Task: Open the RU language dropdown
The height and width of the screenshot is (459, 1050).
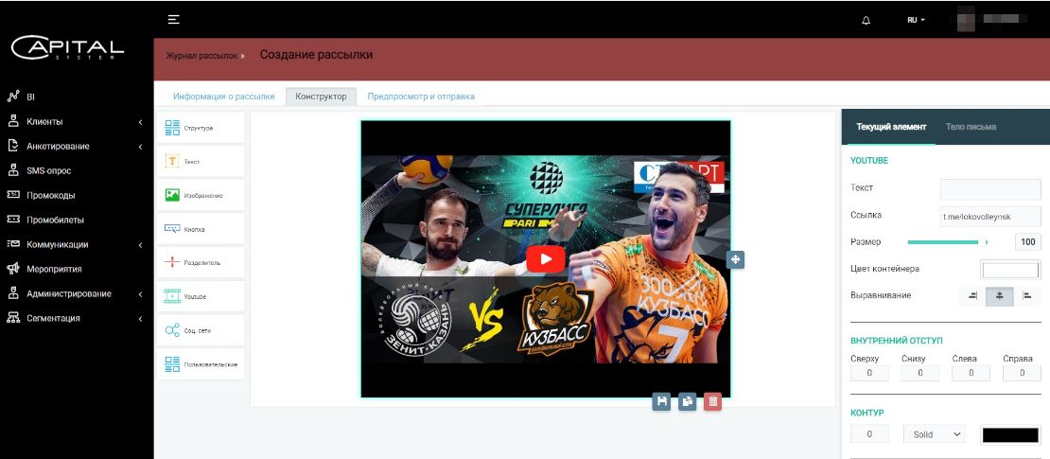Action: 916,20
